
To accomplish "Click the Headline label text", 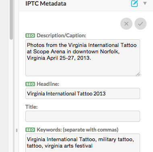I will coord(48,84).
